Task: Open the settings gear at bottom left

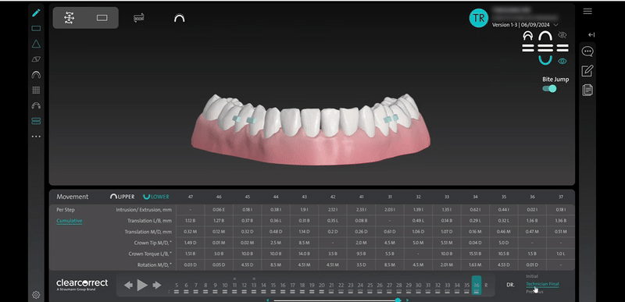Action: [x=36, y=295]
